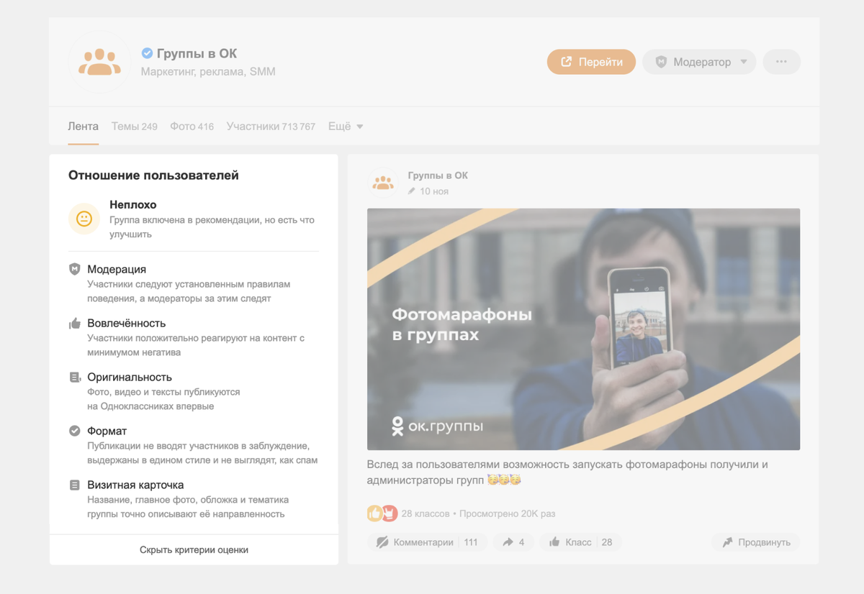Viewport: 864px width, 594px height.
Task: Open the group via Перейти button
Action: 591,62
